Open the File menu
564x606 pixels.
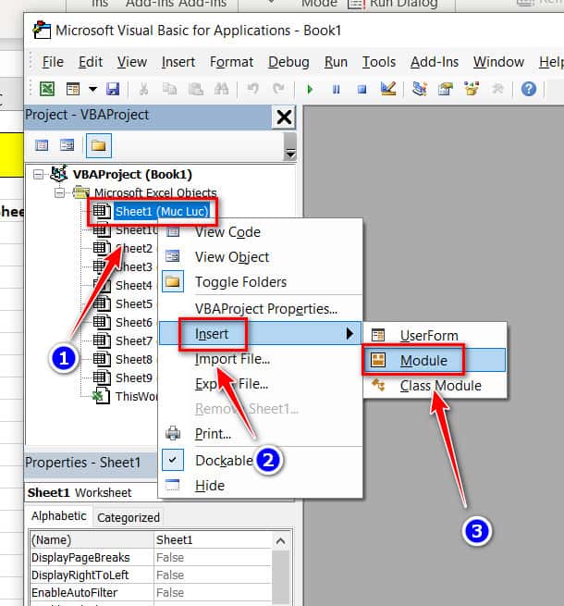pos(53,62)
